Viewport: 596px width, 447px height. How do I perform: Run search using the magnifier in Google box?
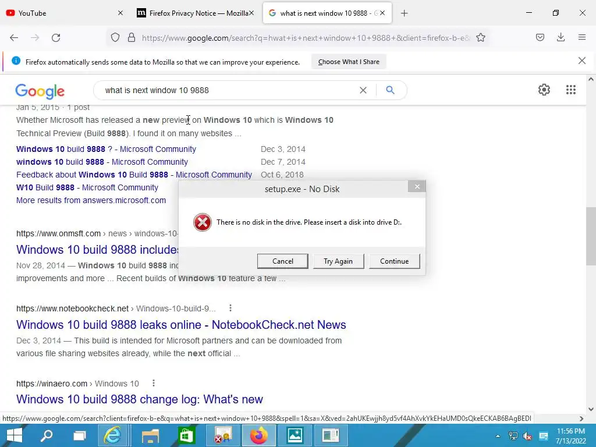coord(390,90)
